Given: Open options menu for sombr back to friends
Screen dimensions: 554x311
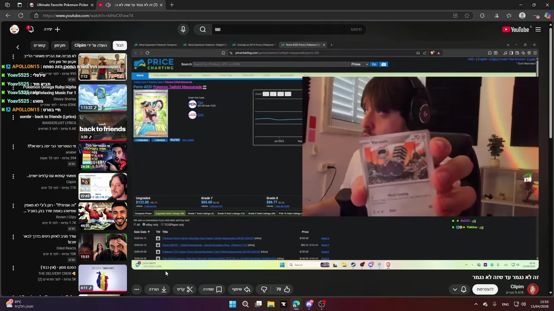Looking at the screenshot, I should tap(13, 117).
